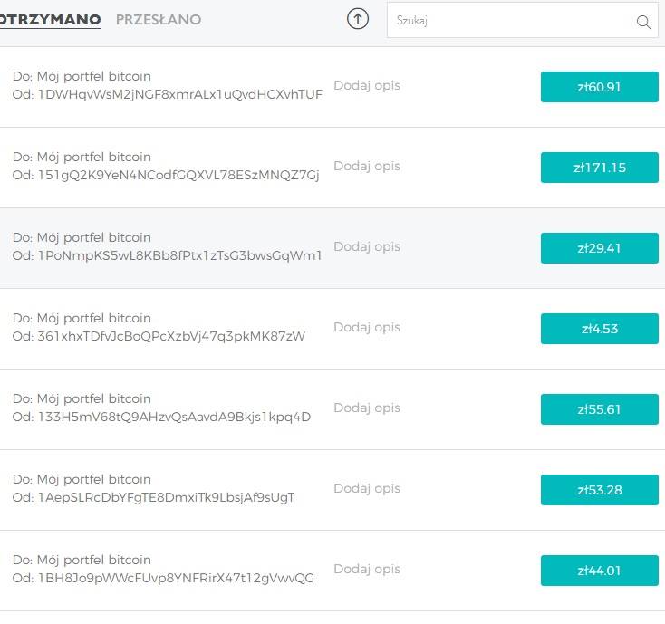The image size is (665, 624).
Task: Focus the Szukaj search field
Action: 522,20
